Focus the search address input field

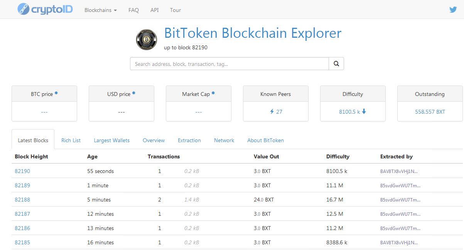(229, 64)
